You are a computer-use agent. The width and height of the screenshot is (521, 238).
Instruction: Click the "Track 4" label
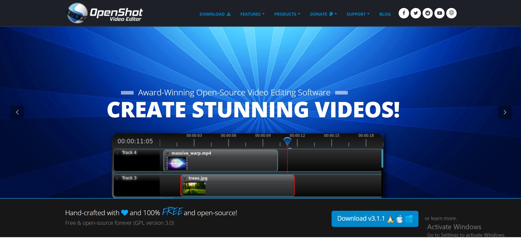[x=129, y=153]
